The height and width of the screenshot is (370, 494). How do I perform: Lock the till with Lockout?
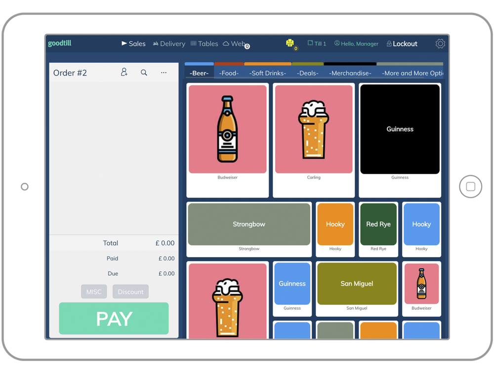(x=402, y=44)
